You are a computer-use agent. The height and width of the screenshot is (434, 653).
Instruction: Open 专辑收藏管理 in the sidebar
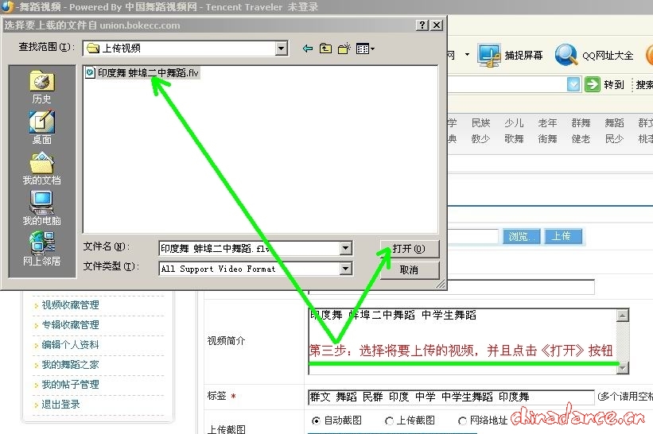(x=70, y=325)
